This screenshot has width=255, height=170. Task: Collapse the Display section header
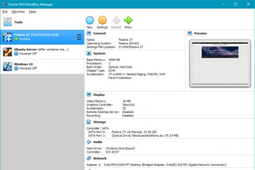[x=99, y=95]
